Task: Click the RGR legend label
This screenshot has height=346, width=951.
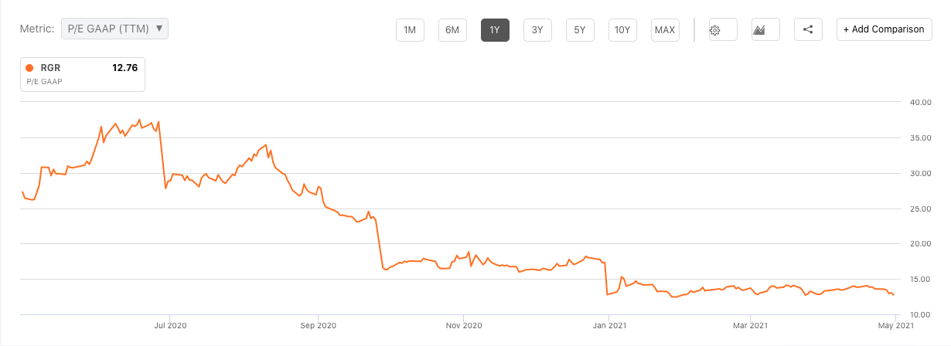Action: coord(51,68)
